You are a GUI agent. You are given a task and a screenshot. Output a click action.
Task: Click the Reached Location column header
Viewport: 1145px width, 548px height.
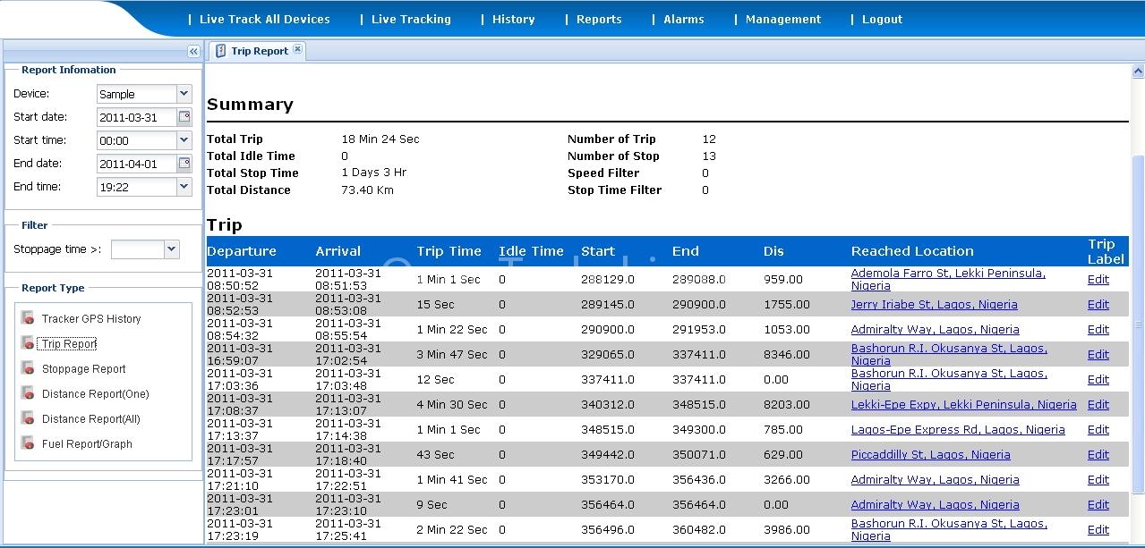point(912,251)
